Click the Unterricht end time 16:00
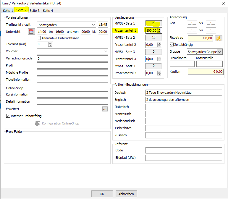Viewport: 228px width, 199px height. (60, 32)
